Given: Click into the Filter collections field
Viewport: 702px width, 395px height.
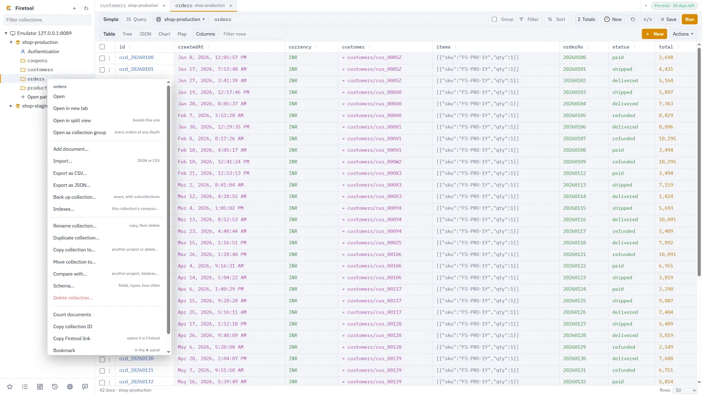Looking at the screenshot, I should [x=47, y=20].
